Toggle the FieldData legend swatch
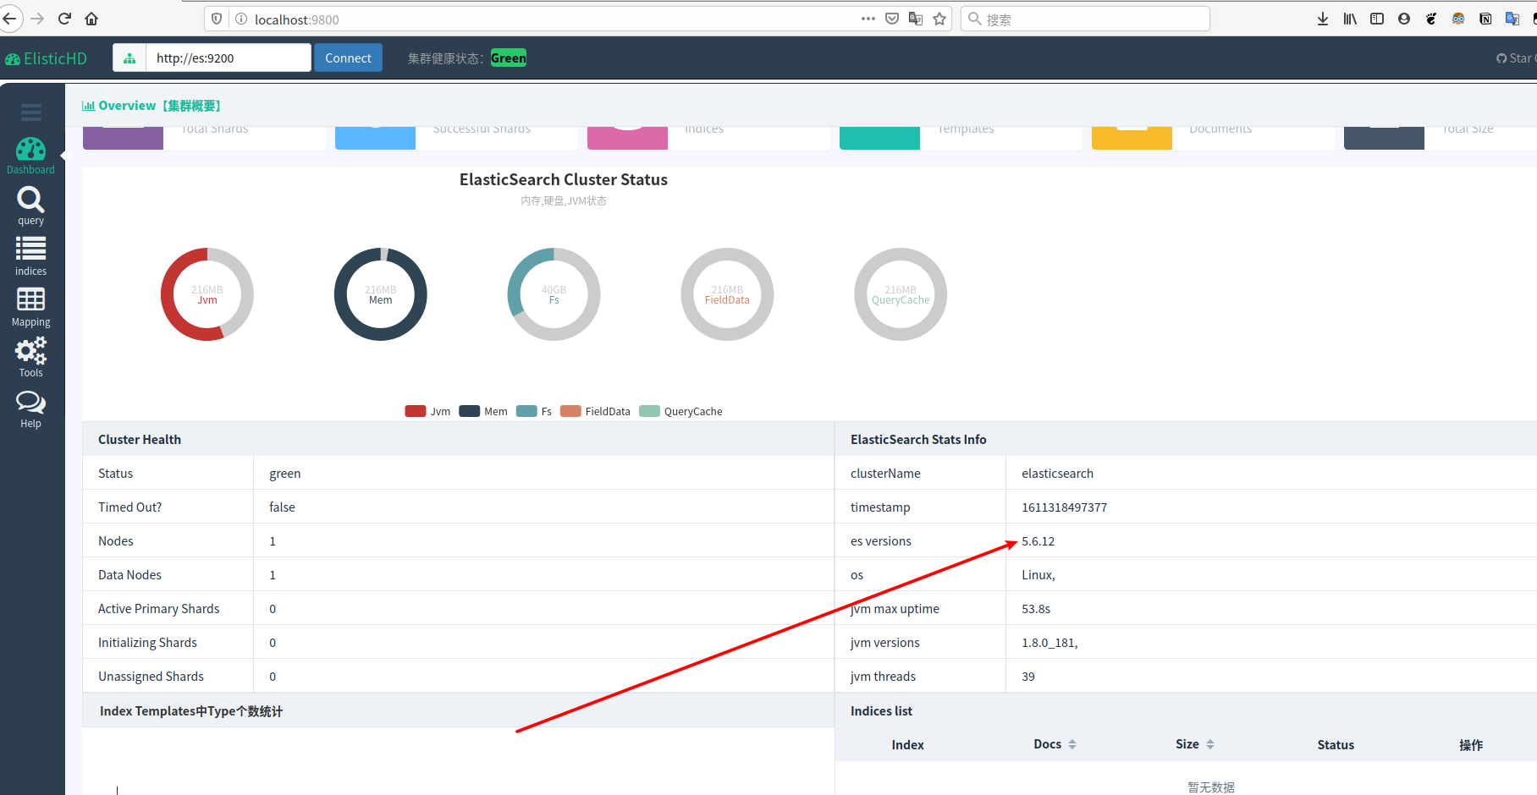This screenshot has height=795, width=1537. pos(570,411)
